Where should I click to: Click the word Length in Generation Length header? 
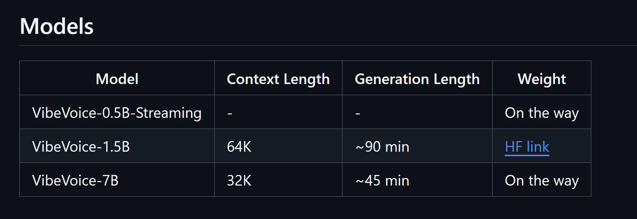pos(456,79)
